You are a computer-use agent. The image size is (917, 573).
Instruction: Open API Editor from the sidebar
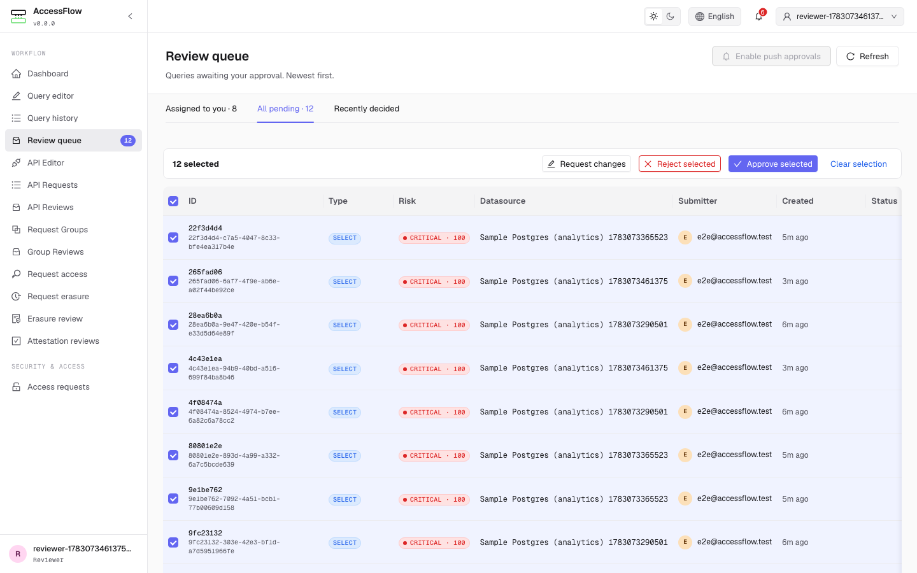[x=73, y=163]
